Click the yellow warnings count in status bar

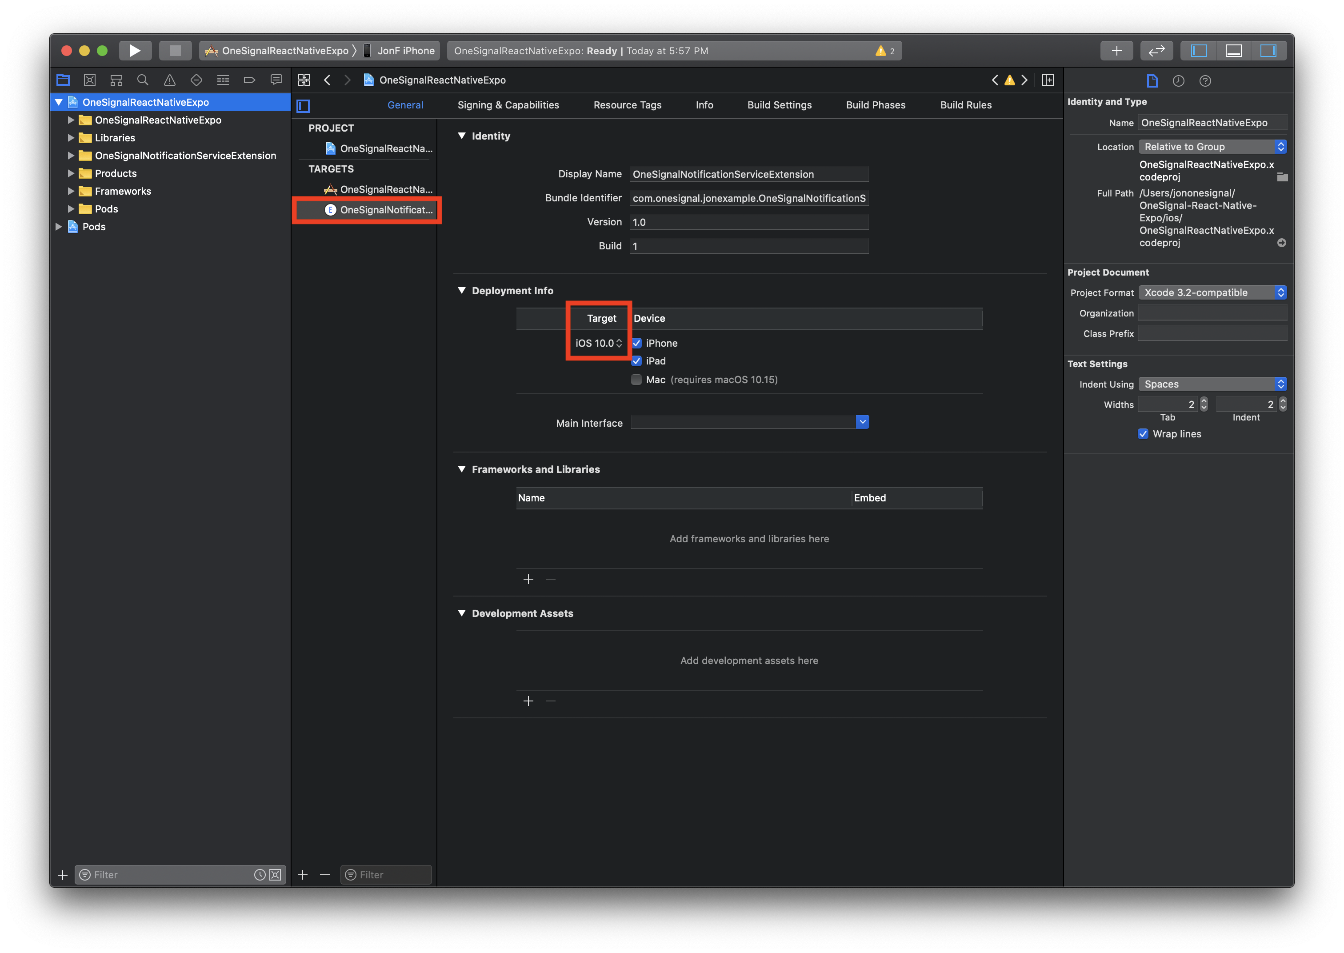pyautogui.click(x=884, y=51)
